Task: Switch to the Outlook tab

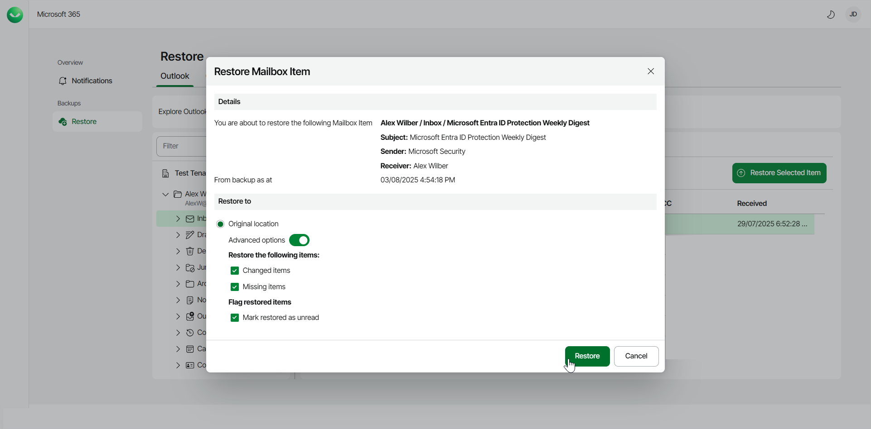Action: [x=174, y=76]
